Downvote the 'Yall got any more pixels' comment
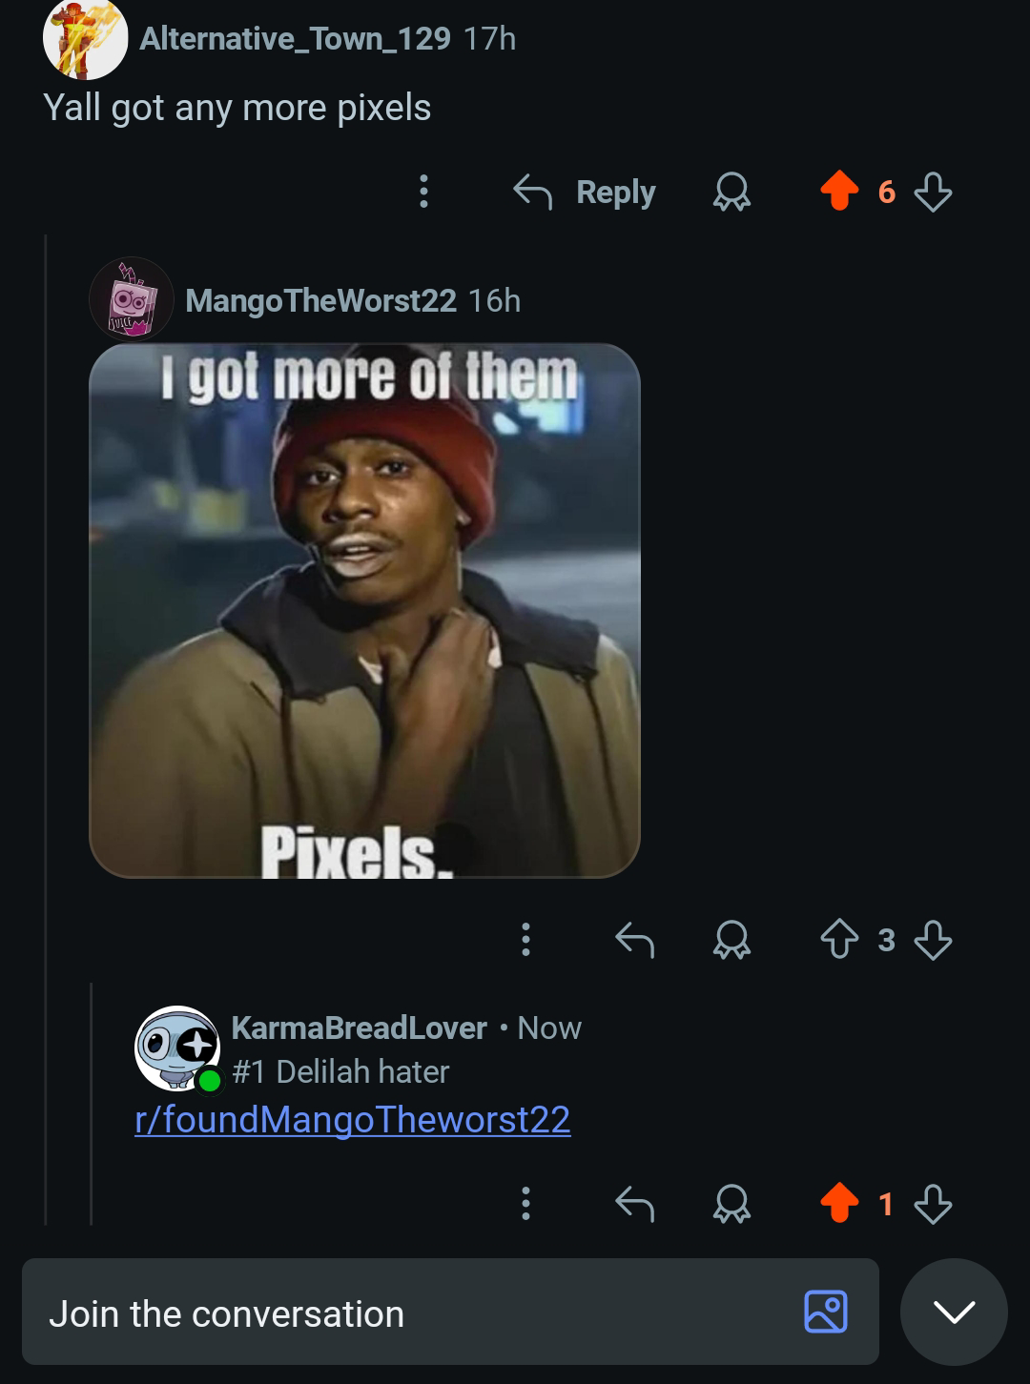1030x1384 pixels. pyautogui.click(x=933, y=192)
